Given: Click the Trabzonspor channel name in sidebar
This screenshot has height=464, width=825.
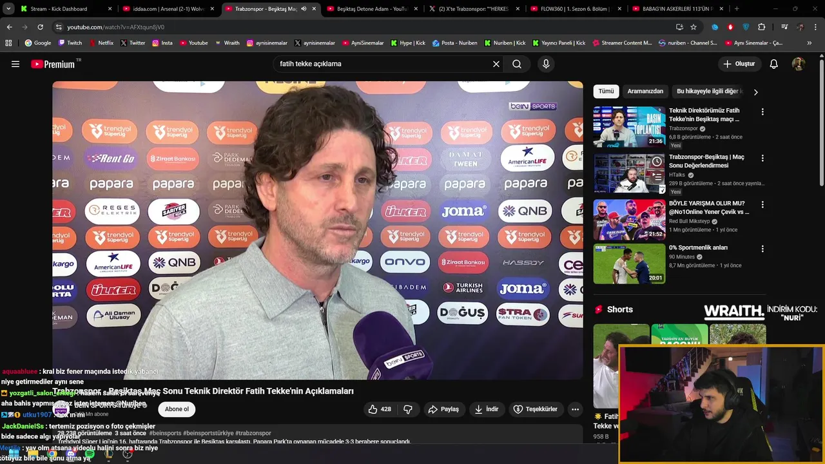Looking at the screenshot, I should 683,128.
